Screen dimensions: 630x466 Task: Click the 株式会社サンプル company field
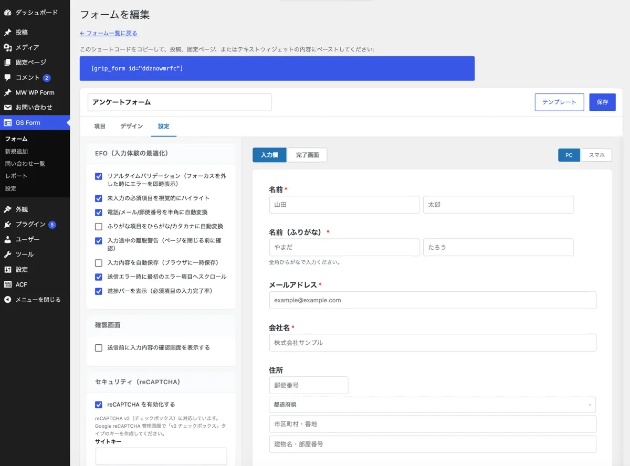[433, 343]
